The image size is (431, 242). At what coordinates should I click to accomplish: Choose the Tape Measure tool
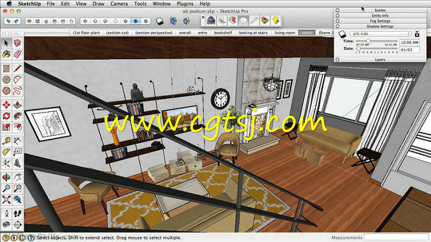coord(6,141)
